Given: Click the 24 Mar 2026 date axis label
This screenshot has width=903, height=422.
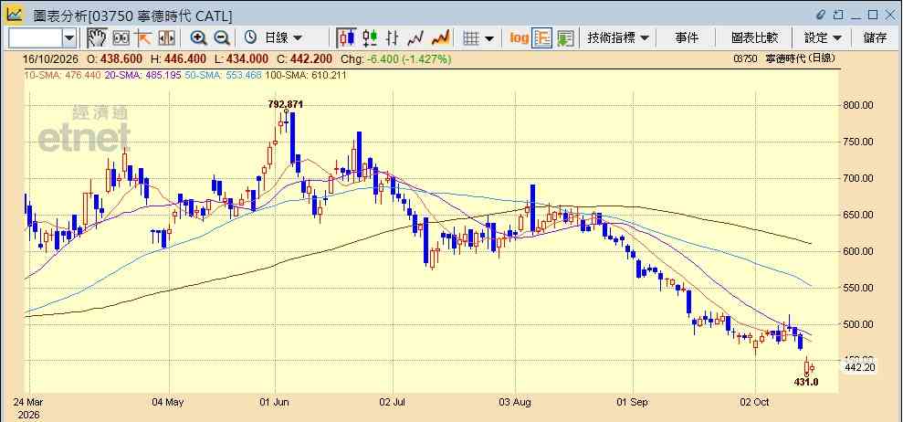Looking at the screenshot, I should point(29,407).
